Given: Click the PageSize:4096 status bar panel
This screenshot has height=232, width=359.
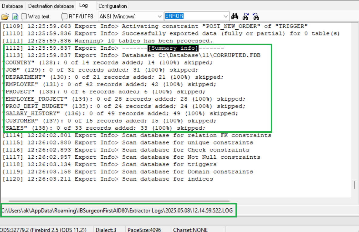Looking at the screenshot, I should point(144,230).
